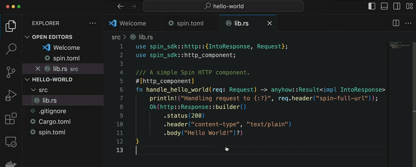Open the Explorer view in activity bar
The image size is (416, 167).
pos(11,26)
